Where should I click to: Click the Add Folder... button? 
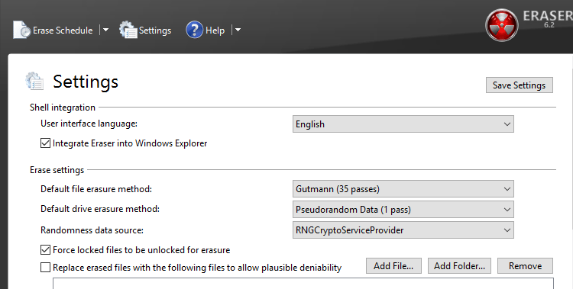tap(460, 266)
